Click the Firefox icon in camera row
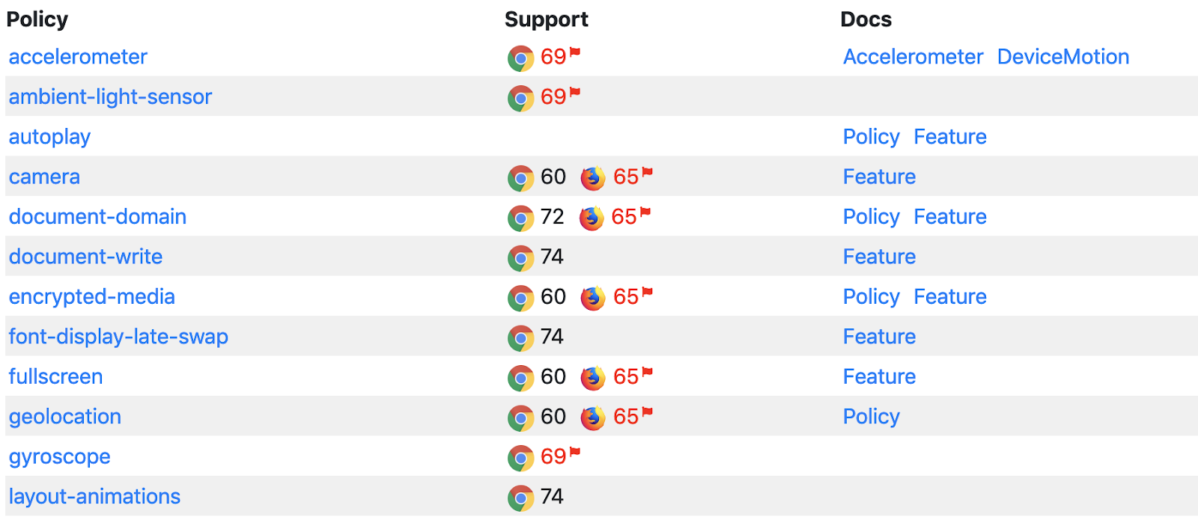The image size is (1198, 517). coord(593,178)
